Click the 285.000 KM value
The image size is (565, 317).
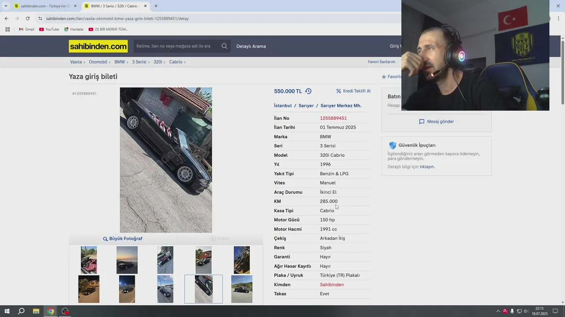[329, 202]
